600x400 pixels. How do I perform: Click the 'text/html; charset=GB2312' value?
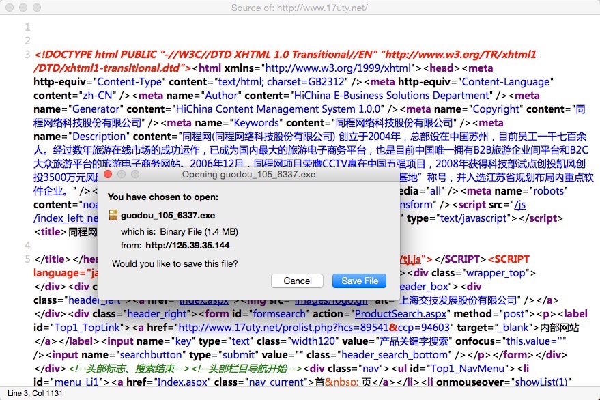click(281, 82)
